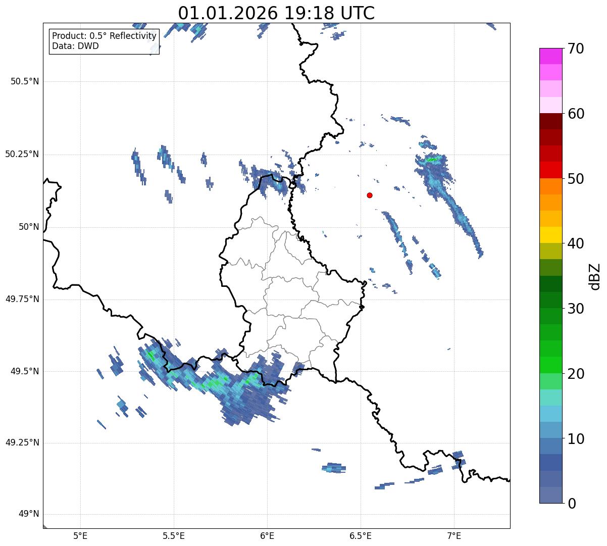
Task: Click the 6°E longitude label
Action: (267, 535)
